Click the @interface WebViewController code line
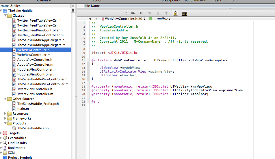 point(159,60)
